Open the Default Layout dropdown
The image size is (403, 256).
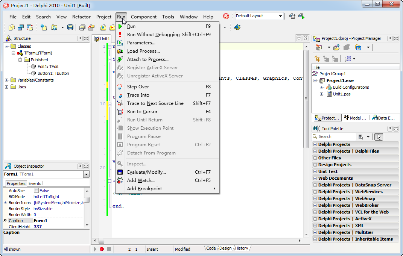(280, 16)
